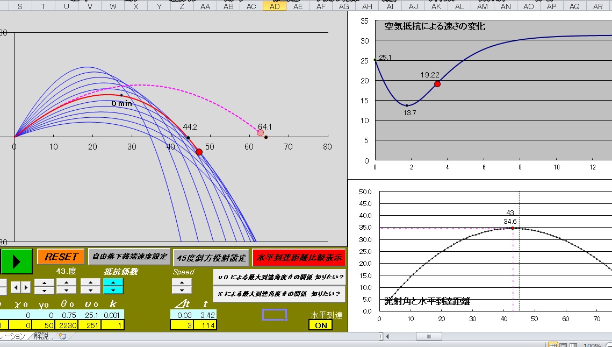The width and height of the screenshot is (612, 347).
Task: Increase the Speed with its up spinner arrow
Action: point(182,282)
